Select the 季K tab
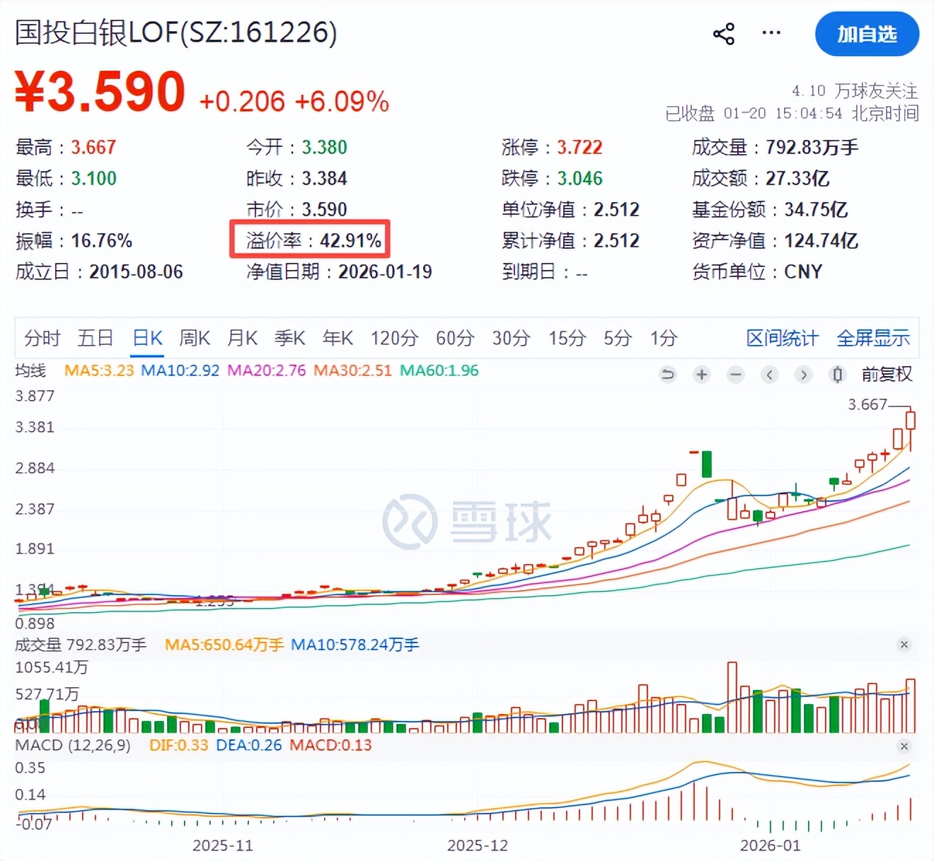 pyautogui.click(x=290, y=339)
